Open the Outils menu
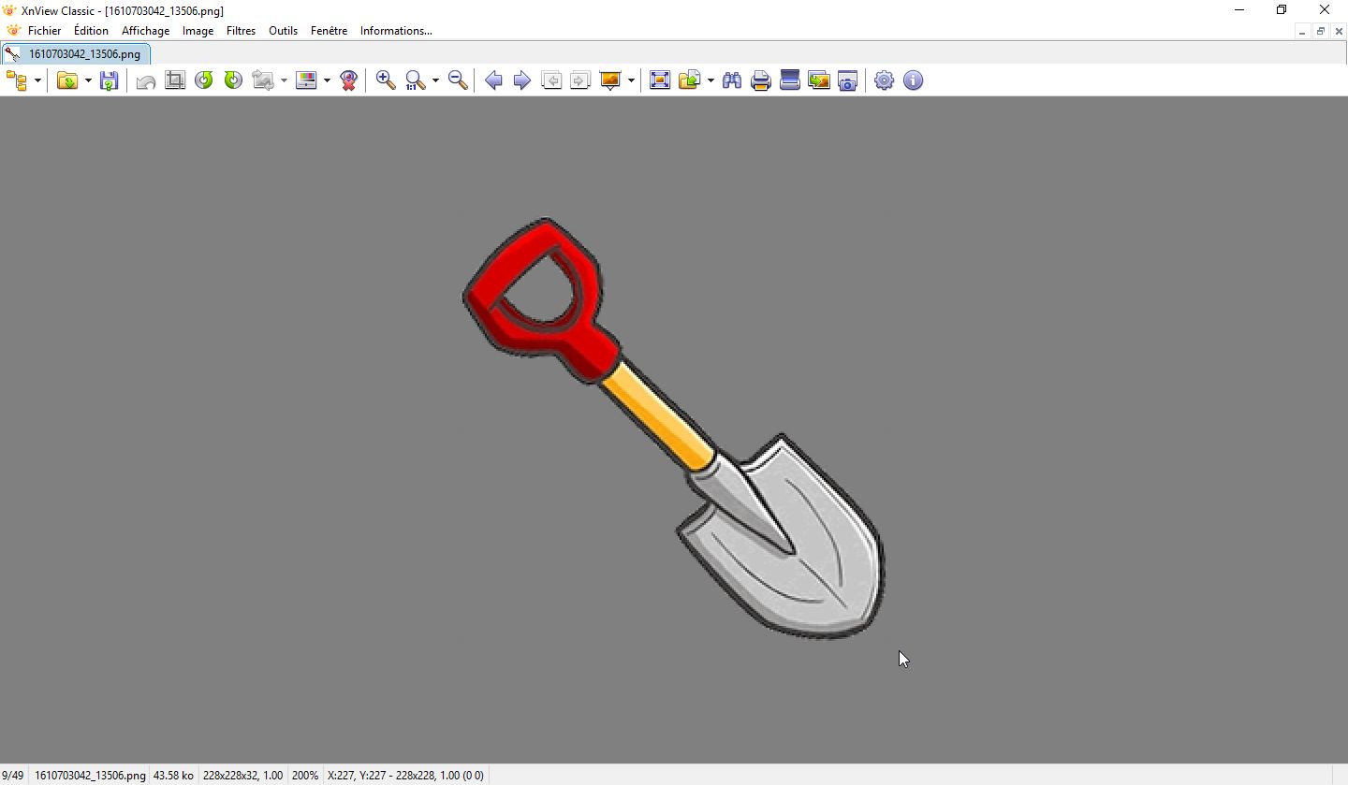The width and height of the screenshot is (1348, 785). pyautogui.click(x=284, y=31)
